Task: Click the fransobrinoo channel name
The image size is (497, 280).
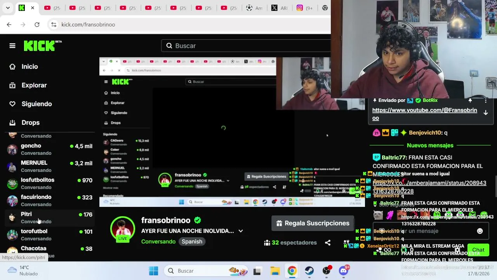Action: pyautogui.click(x=166, y=220)
